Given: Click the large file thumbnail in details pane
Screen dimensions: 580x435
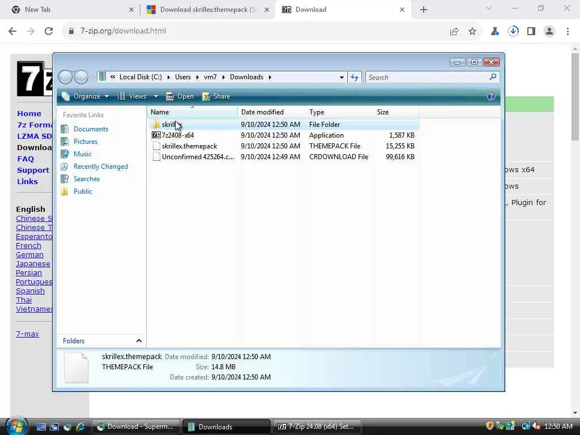Looking at the screenshot, I should pyautogui.click(x=76, y=367).
